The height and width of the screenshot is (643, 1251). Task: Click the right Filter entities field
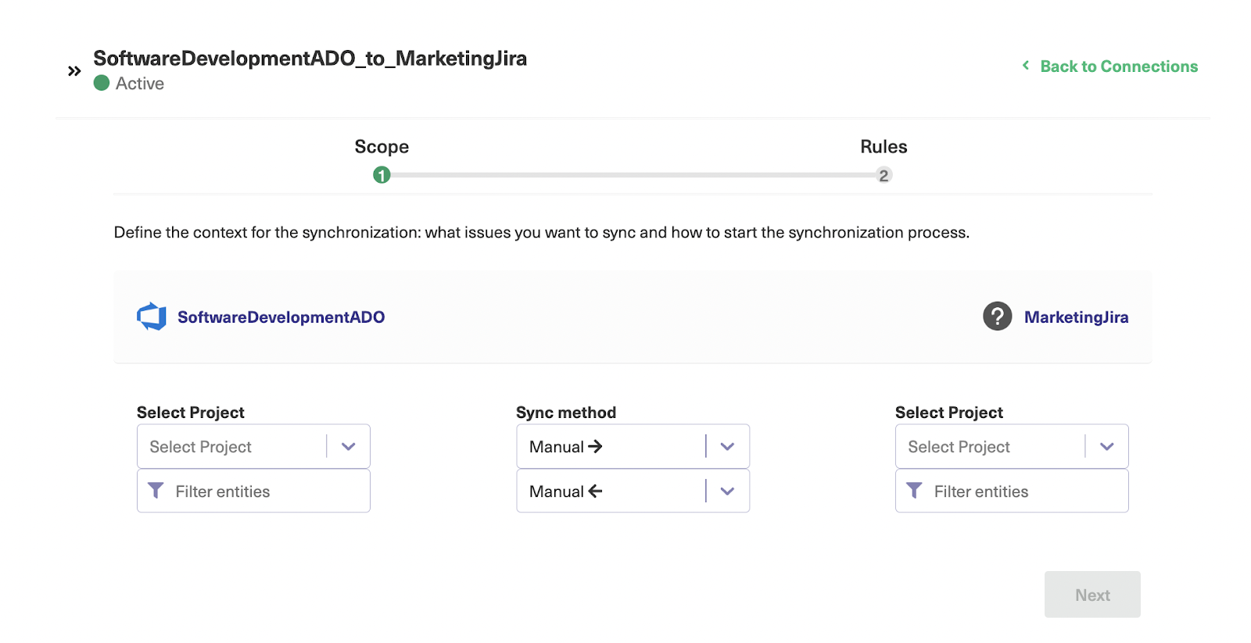pos(1012,491)
